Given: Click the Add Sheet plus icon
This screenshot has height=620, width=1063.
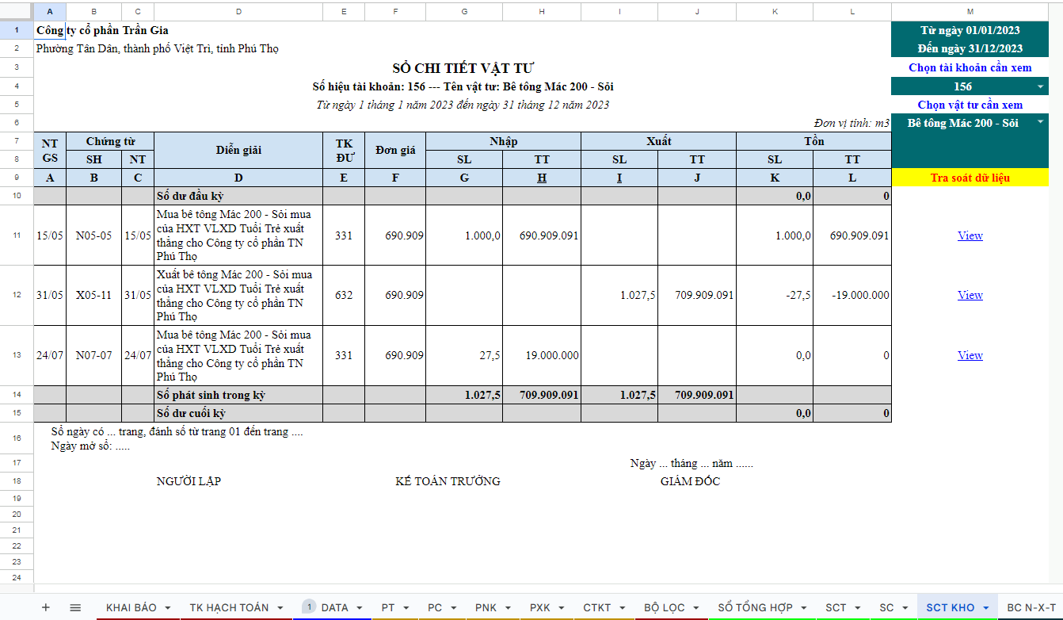Looking at the screenshot, I should [45, 607].
